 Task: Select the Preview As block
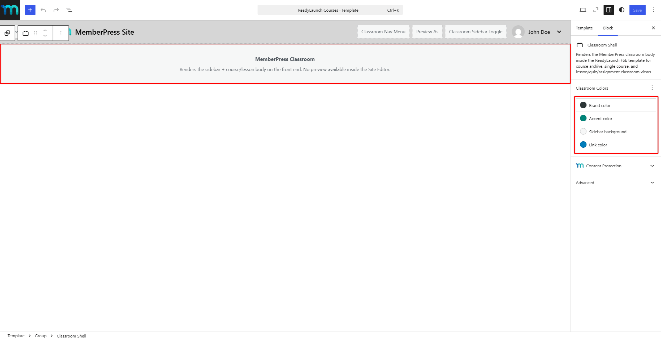427,32
